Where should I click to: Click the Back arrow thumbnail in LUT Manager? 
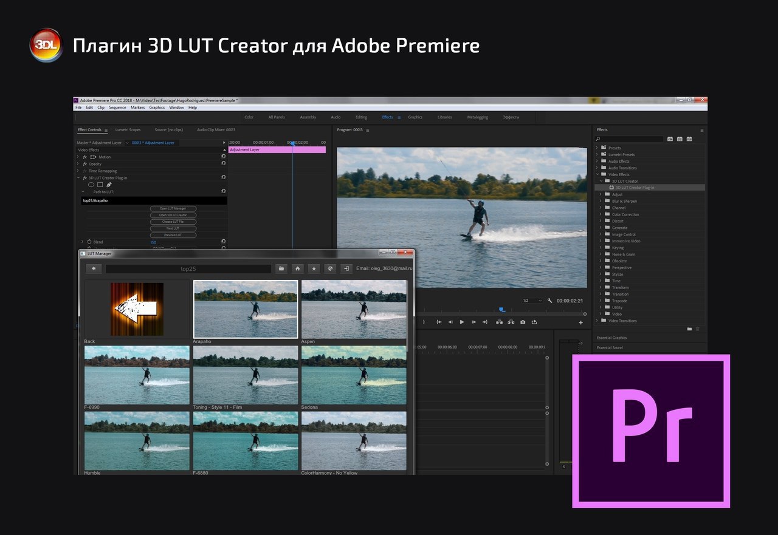[137, 309]
